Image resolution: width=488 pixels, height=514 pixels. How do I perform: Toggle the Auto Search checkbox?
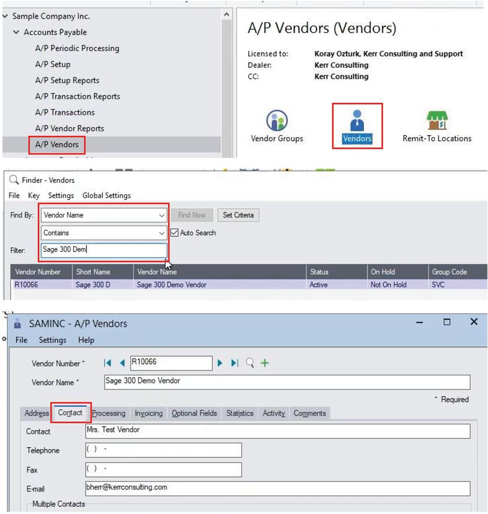coord(174,233)
